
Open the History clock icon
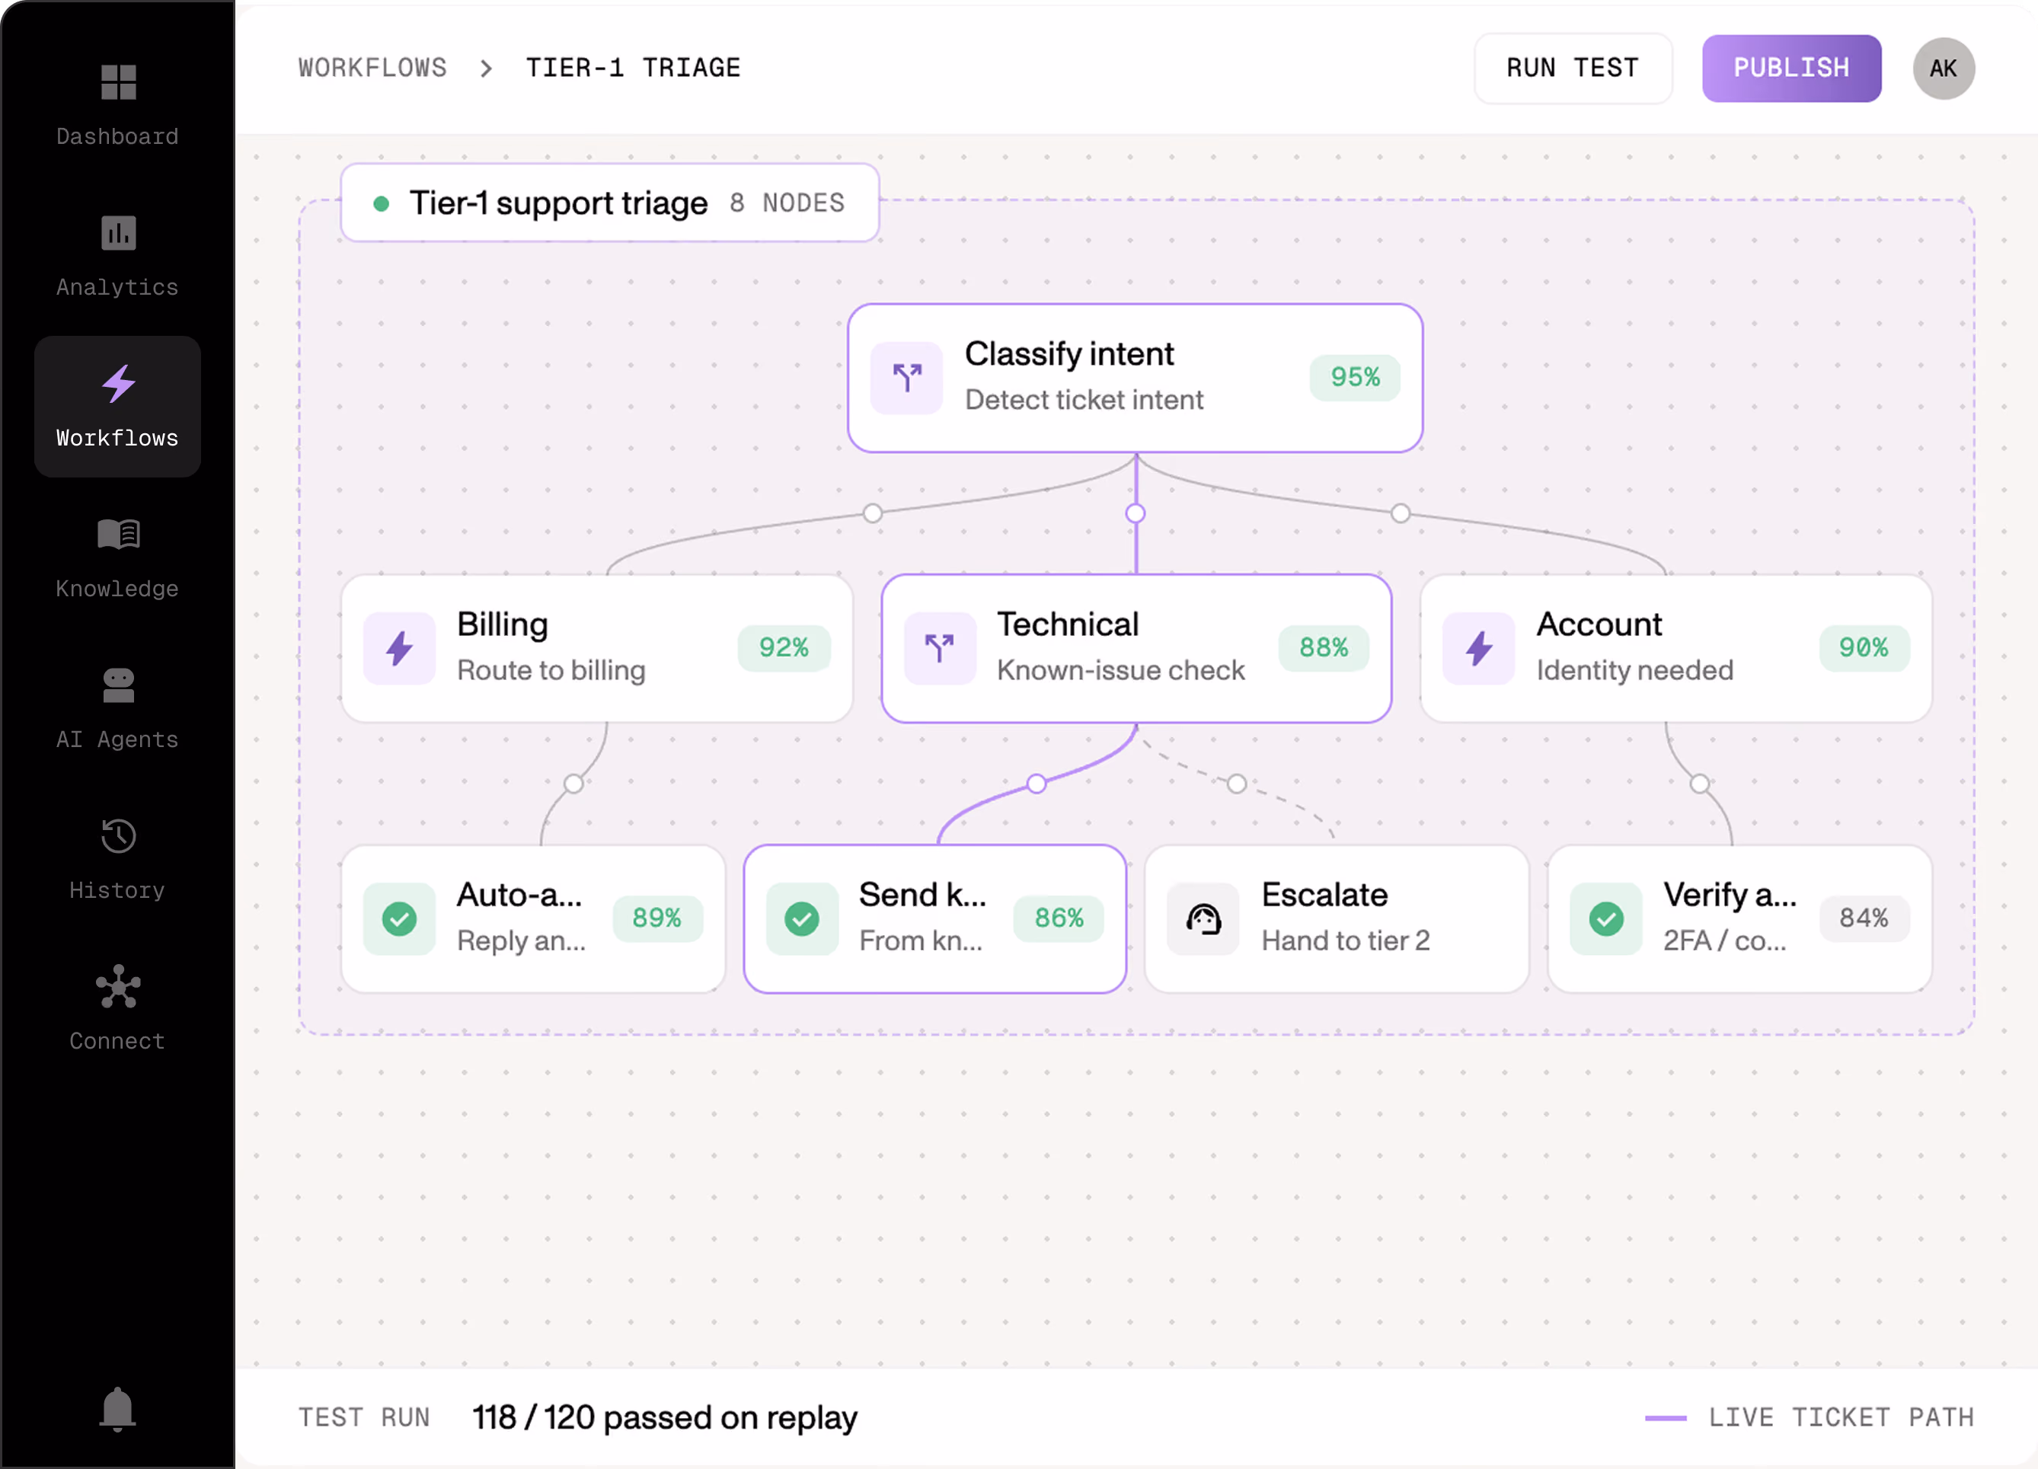118,835
